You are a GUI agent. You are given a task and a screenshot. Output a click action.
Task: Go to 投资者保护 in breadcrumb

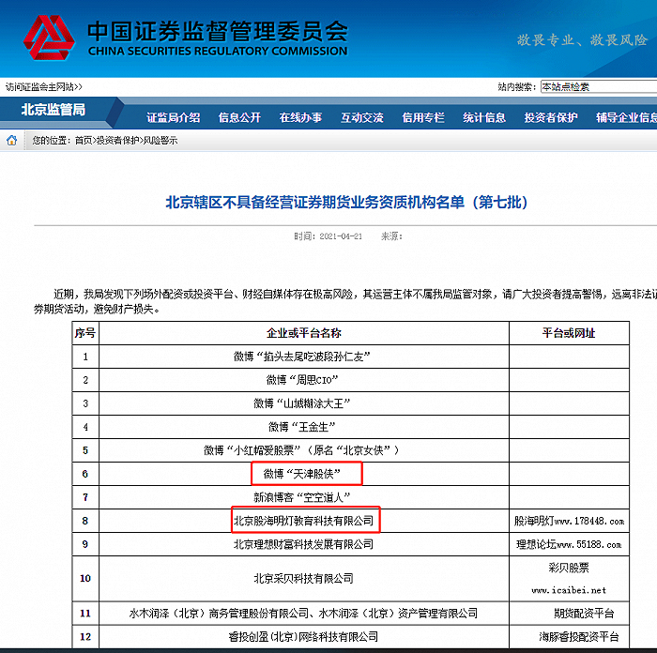click(117, 141)
